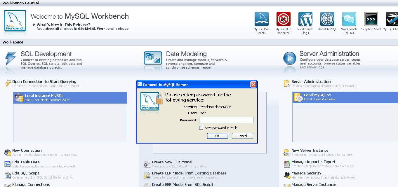398x187 pixels.
Task: Click the Edit SQL Script icon
Action: 8,175
